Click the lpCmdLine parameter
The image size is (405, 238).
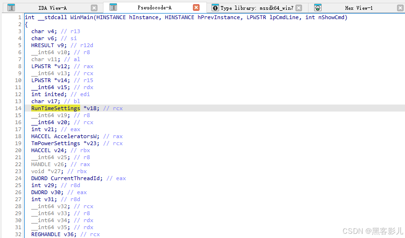pyautogui.click(x=284, y=17)
